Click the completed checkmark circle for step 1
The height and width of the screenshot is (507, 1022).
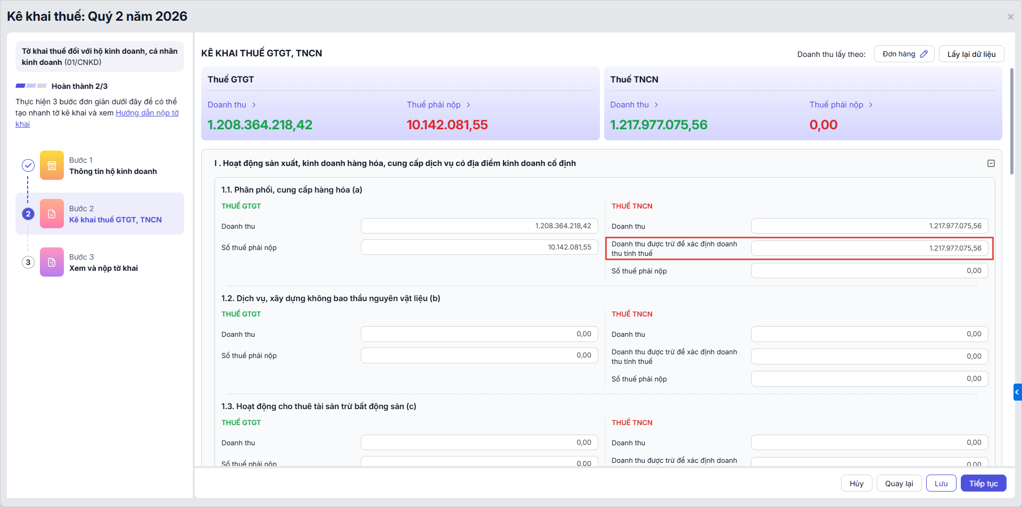coord(28,165)
